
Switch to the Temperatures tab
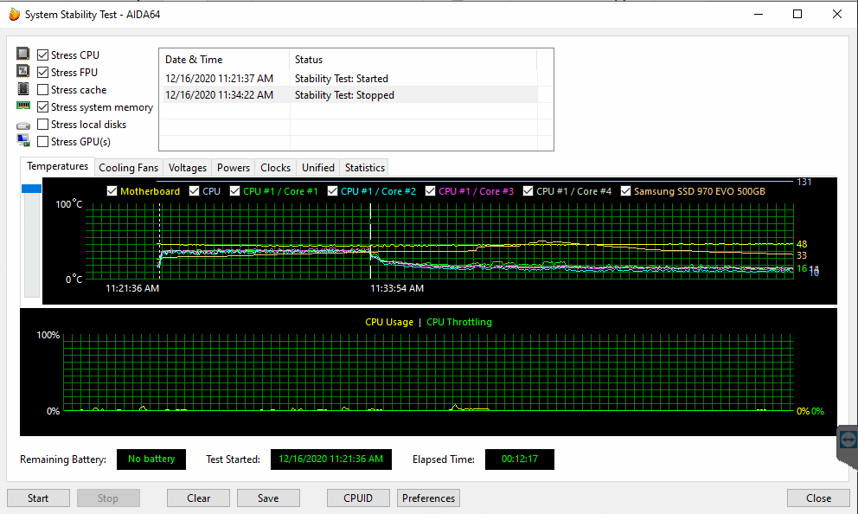tap(57, 166)
